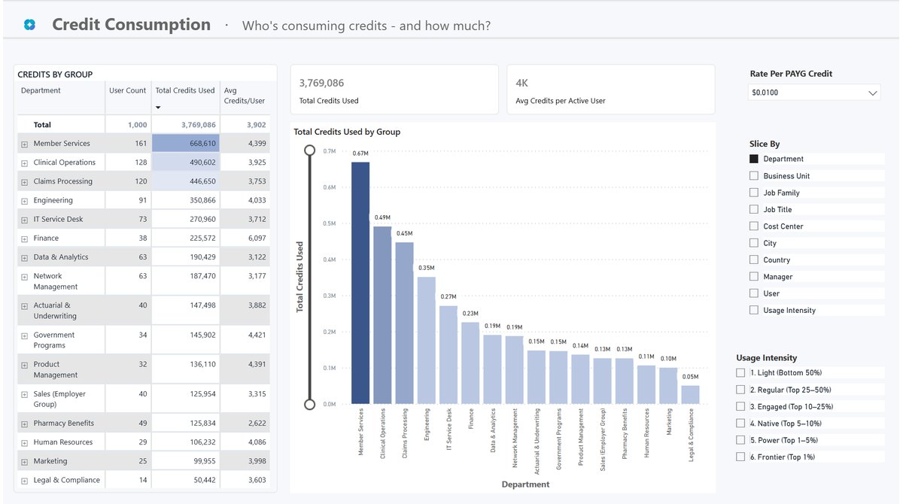Click the Avg Credits per Active User card
Image resolution: width=903 pixels, height=504 pixels.
[611, 90]
